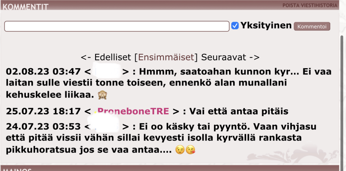346x171 pixels.
Task: Open the PronéboneTRE user profile
Action: point(133,111)
